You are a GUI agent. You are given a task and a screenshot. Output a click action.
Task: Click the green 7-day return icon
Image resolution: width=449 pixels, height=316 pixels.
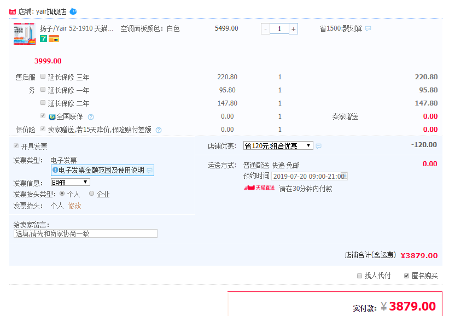coord(43,39)
